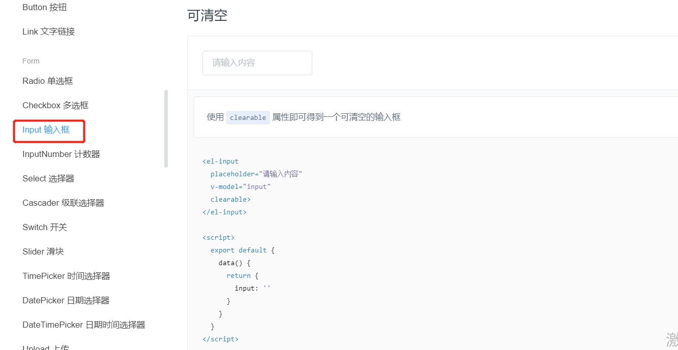Click the </el-input> closing tag

click(224, 212)
